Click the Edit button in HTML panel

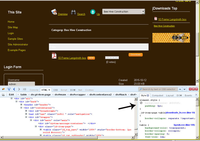[x=11, y=95]
